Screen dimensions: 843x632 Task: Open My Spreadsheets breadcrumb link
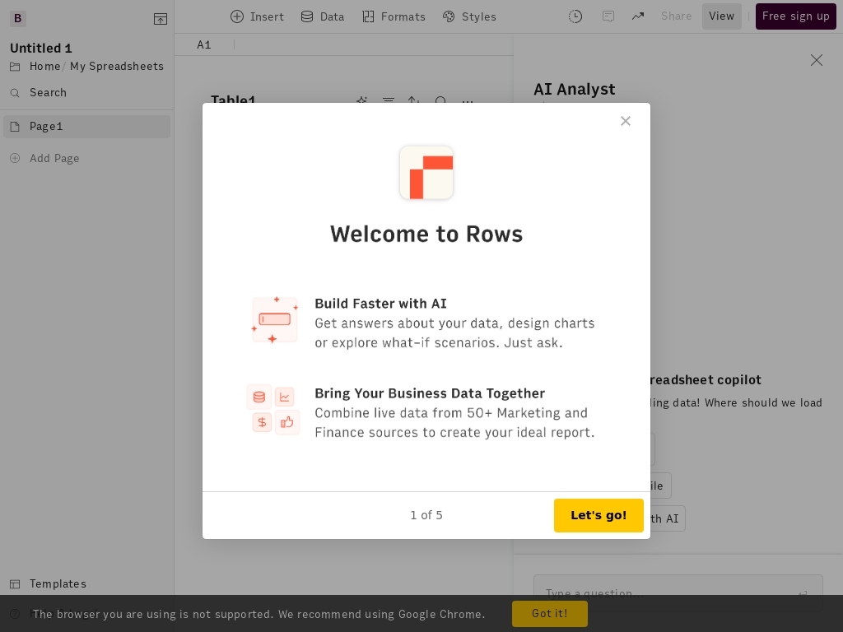point(117,66)
